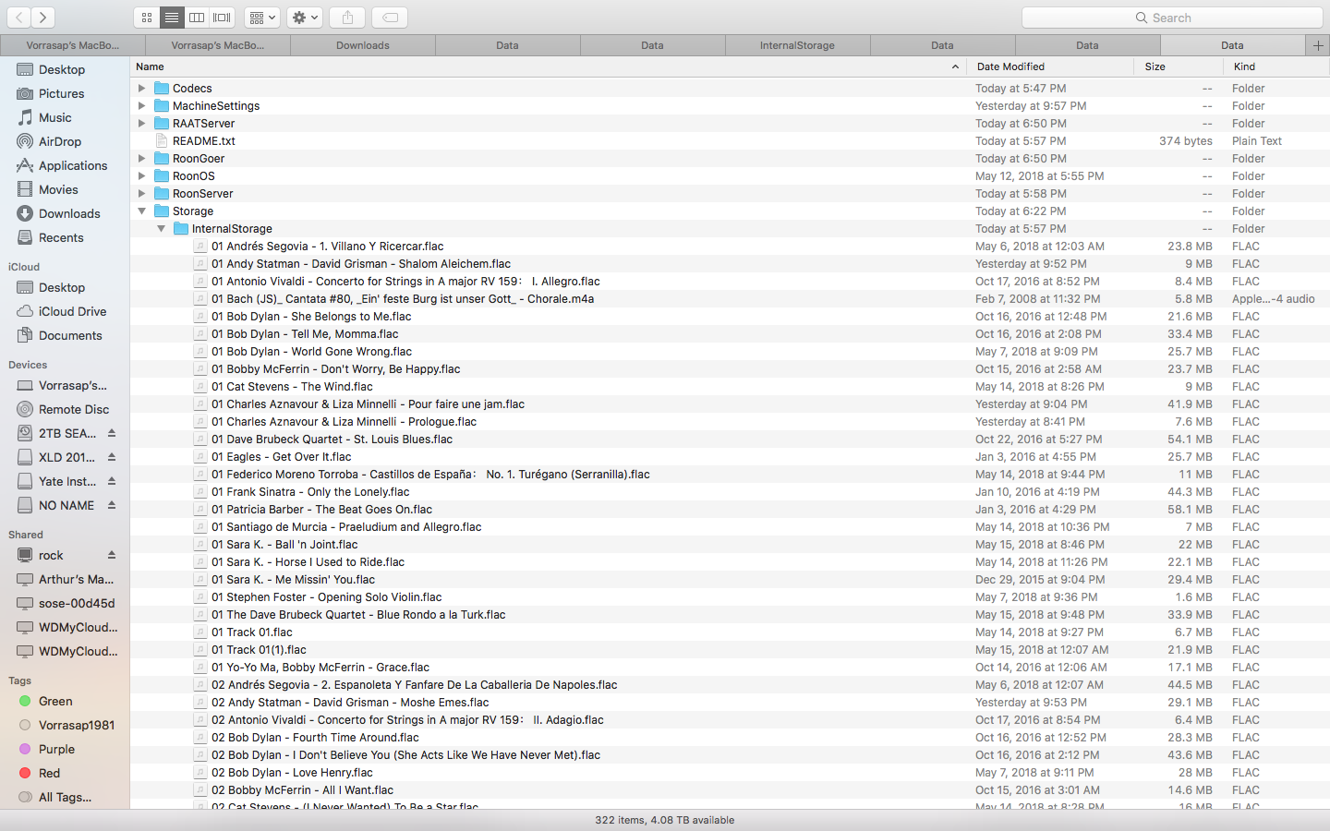Eject the 2TB SEA... drive
Viewport: 1330px width, 831px height.
click(x=112, y=433)
